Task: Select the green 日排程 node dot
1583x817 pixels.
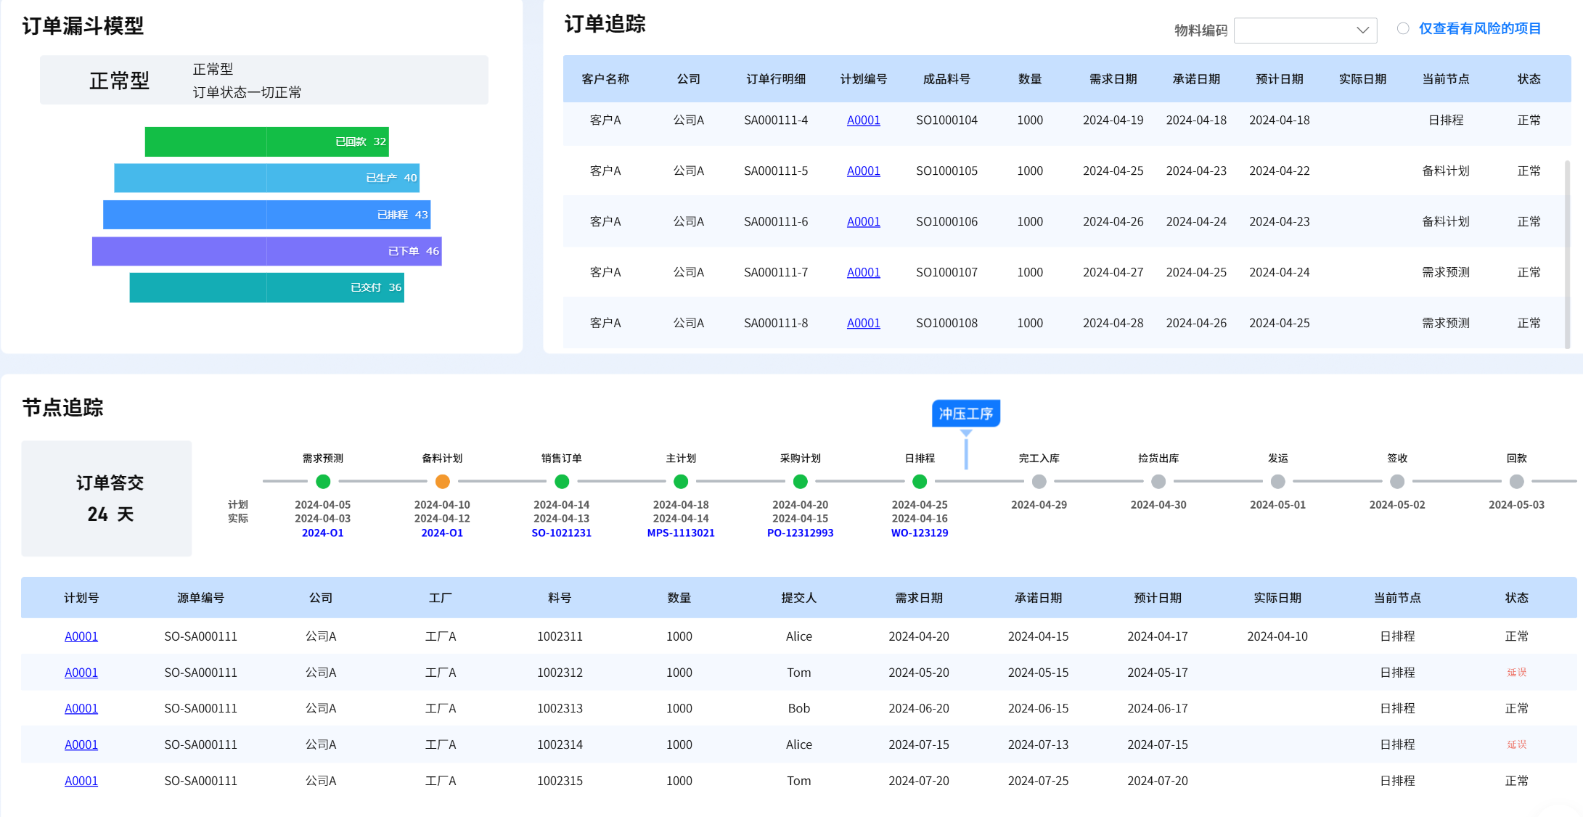Action: point(920,481)
